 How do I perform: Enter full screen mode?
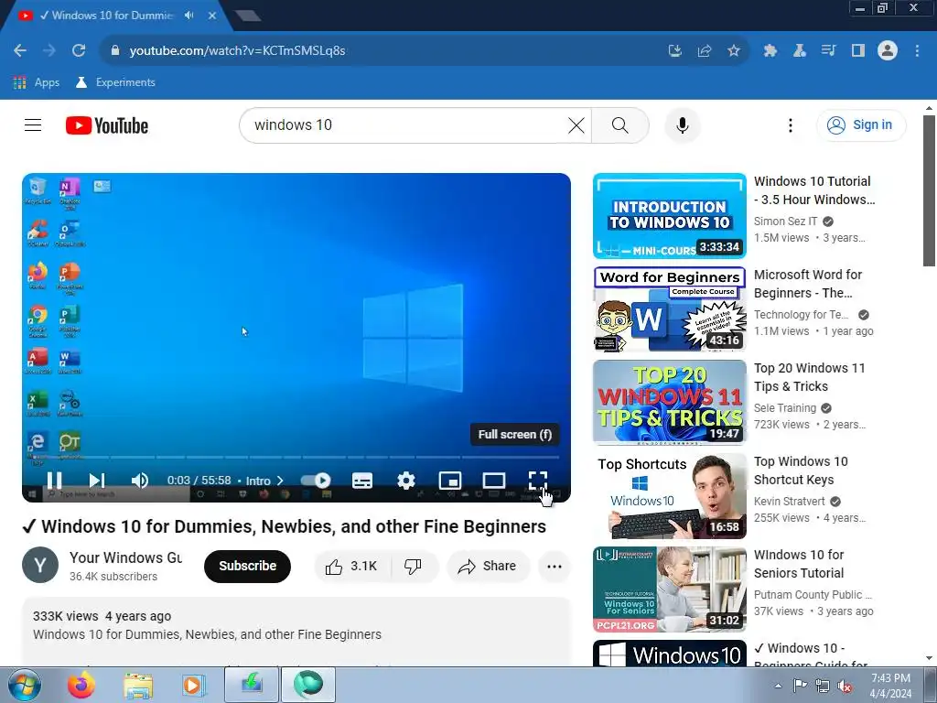pyautogui.click(x=538, y=480)
